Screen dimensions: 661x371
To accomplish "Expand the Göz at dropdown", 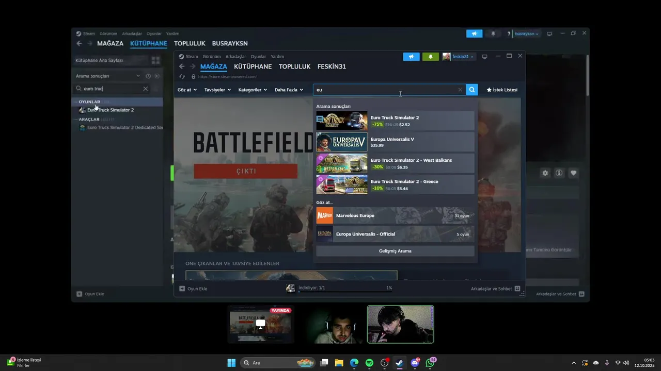I will pos(187,90).
